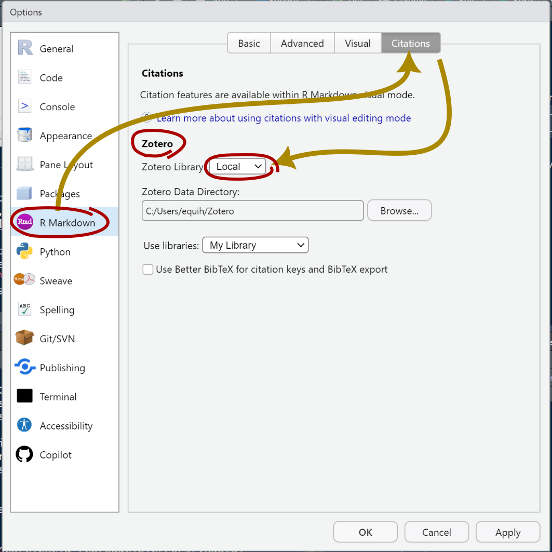Open the Spelling ABC check icon
The height and width of the screenshot is (552, 552).
25,309
